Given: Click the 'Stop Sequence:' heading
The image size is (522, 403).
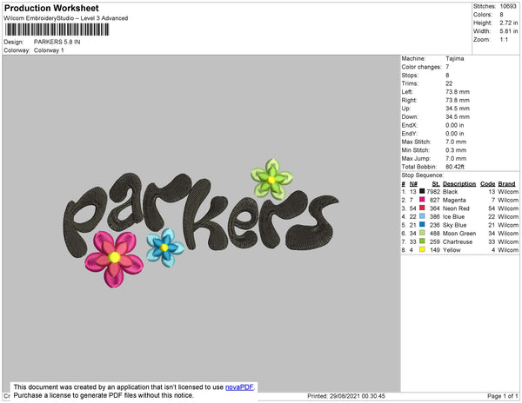Looking at the screenshot, I should tap(423, 175).
